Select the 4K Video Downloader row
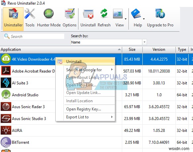Viewport: 193px width, 152px height. tap(97, 59)
